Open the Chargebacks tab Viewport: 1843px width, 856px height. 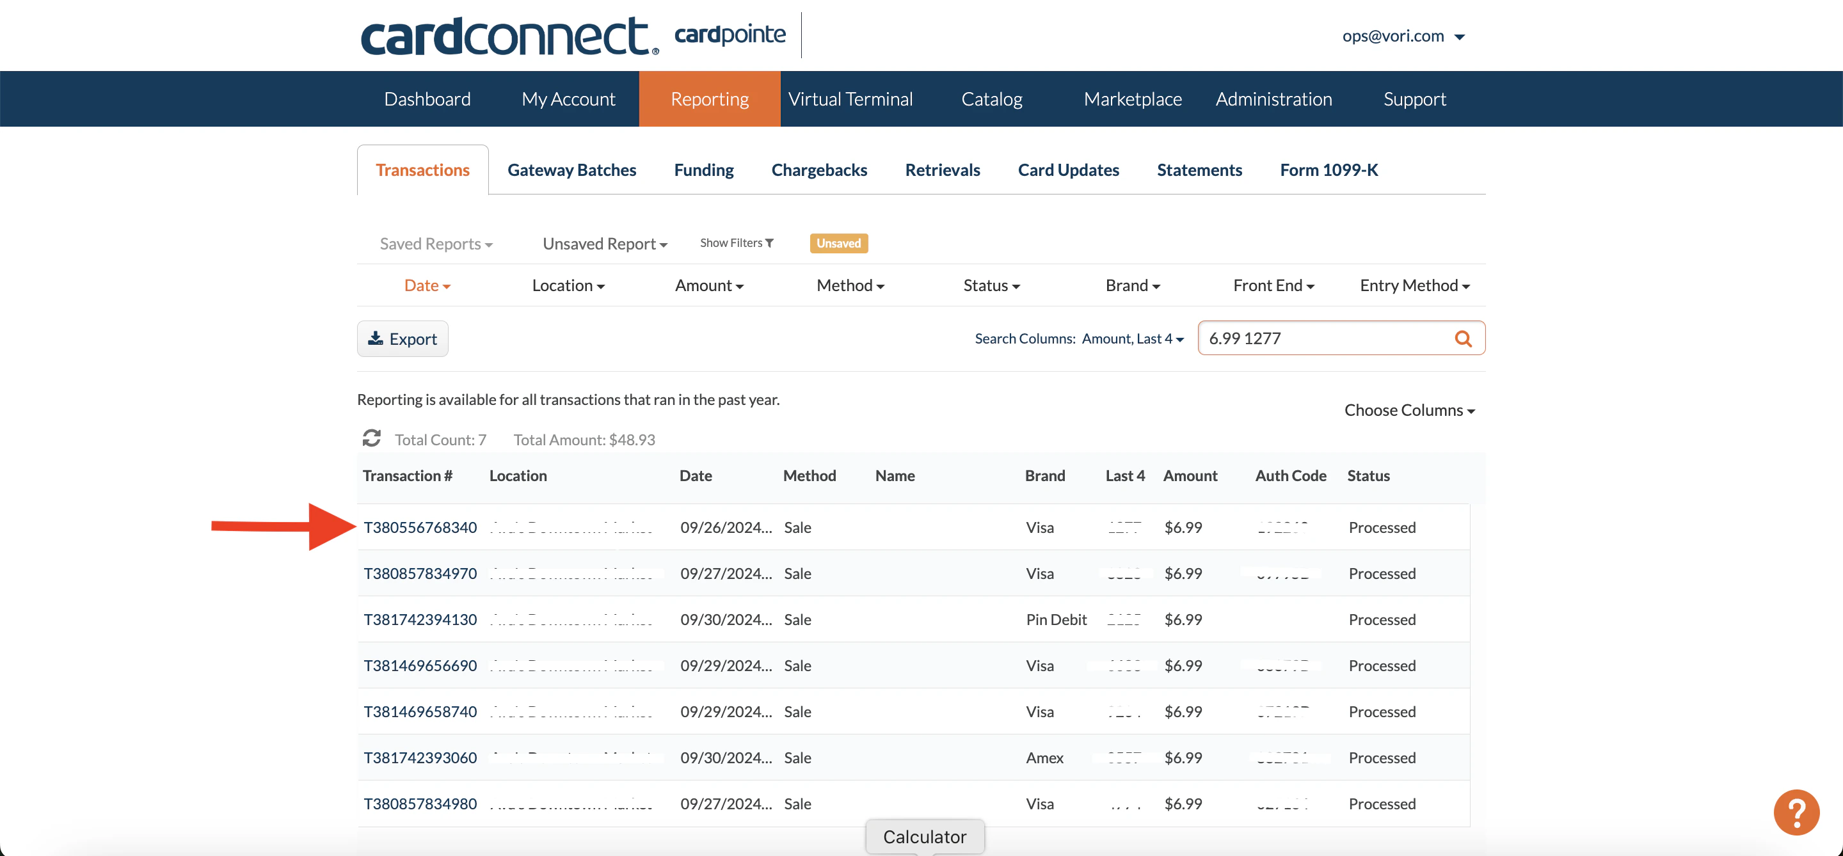pyautogui.click(x=818, y=170)
